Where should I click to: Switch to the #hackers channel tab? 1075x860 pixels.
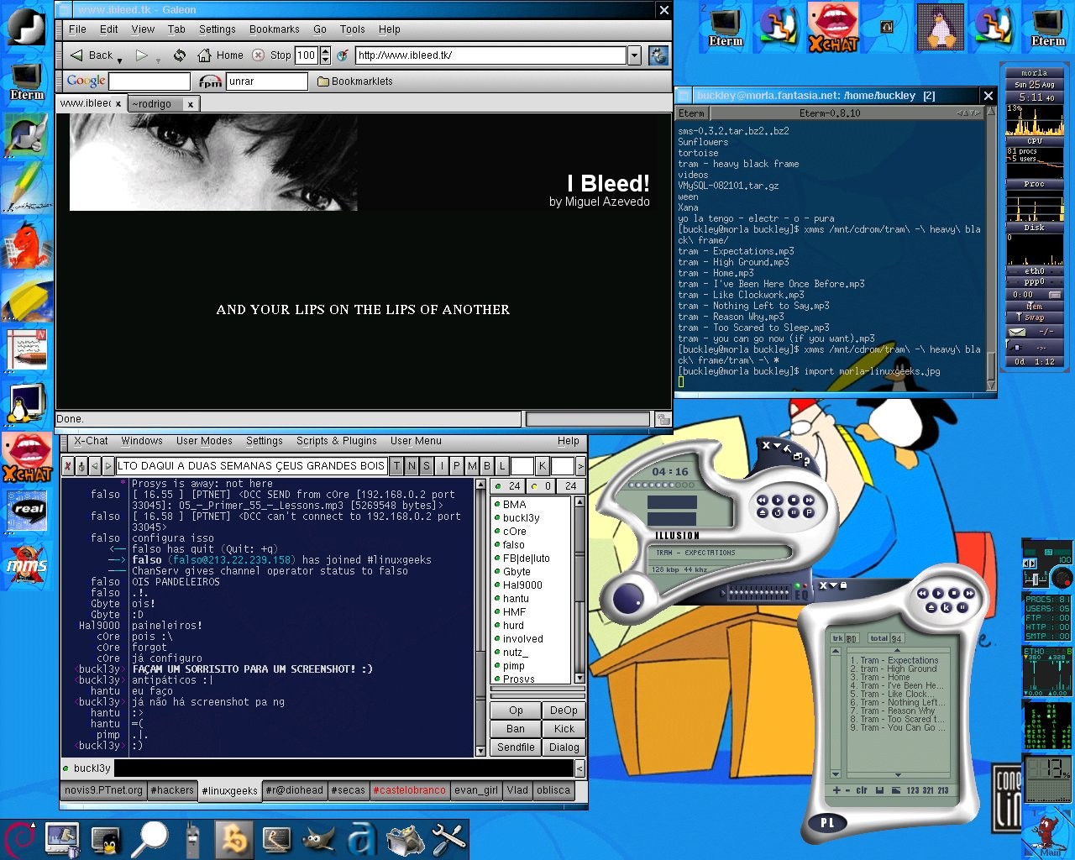click(172, 790)
